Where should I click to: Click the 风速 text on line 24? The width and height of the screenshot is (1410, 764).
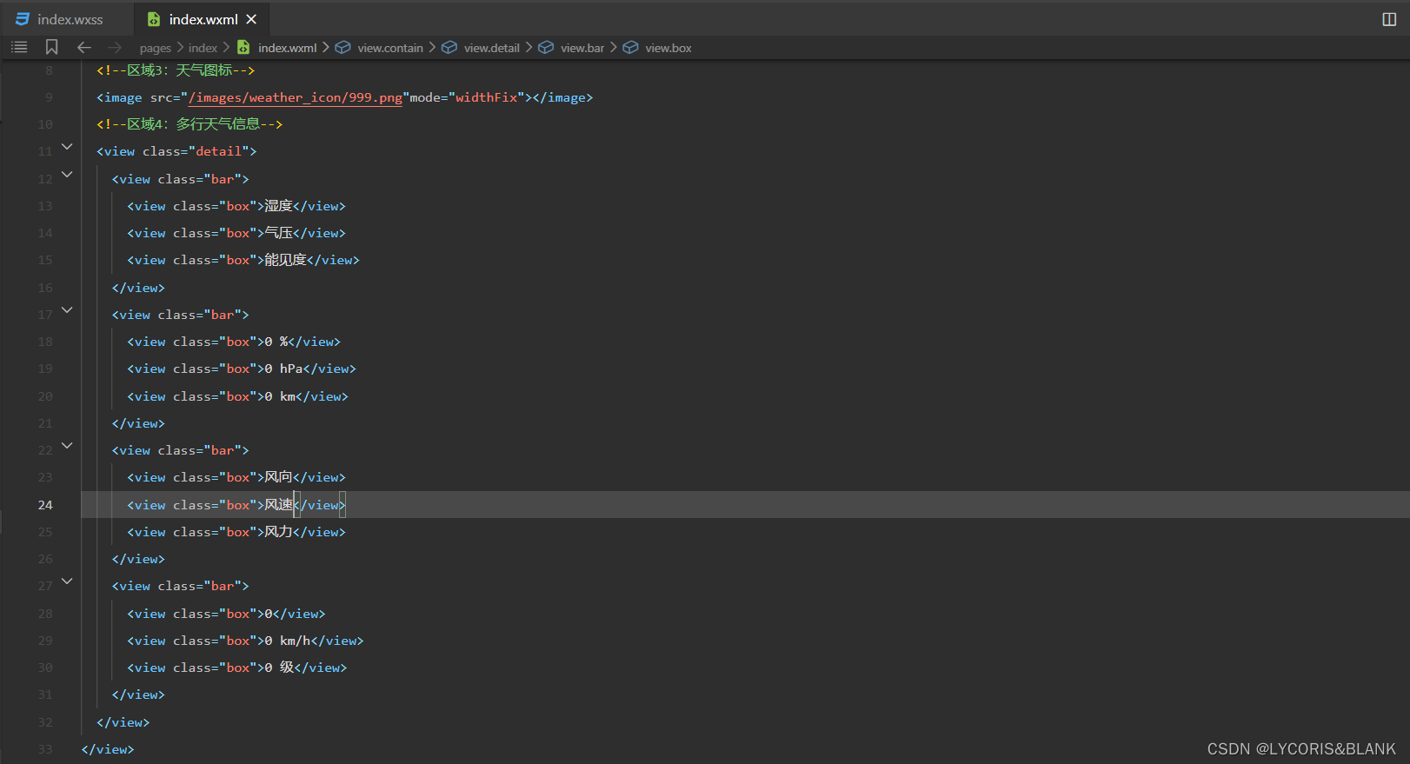[278, 505]
